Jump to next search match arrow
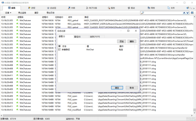 (188, 13)
